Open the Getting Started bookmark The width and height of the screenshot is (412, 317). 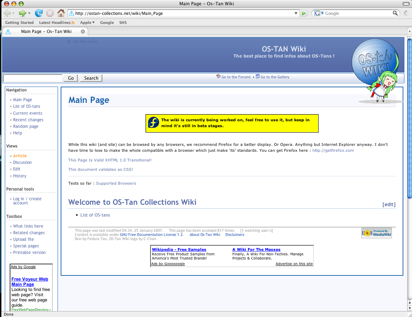click(19, 23)
